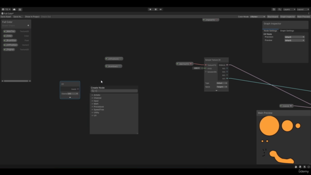
Task: Open the account dropdown at top left
Action: (x=6, y=9)
